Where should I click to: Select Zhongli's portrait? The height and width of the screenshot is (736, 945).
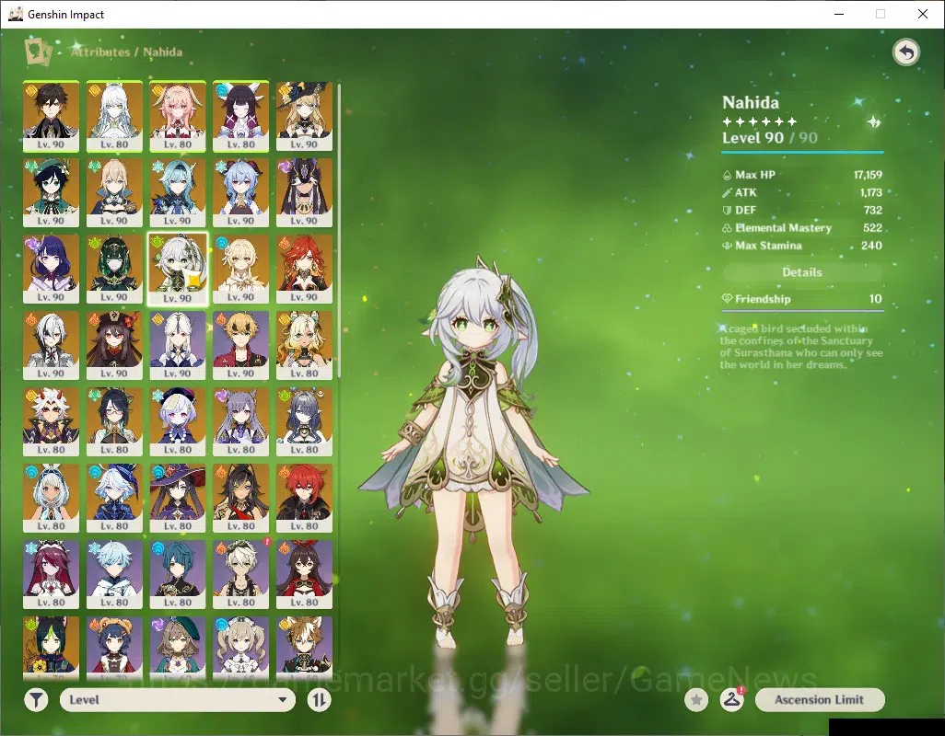coord(52,116)
